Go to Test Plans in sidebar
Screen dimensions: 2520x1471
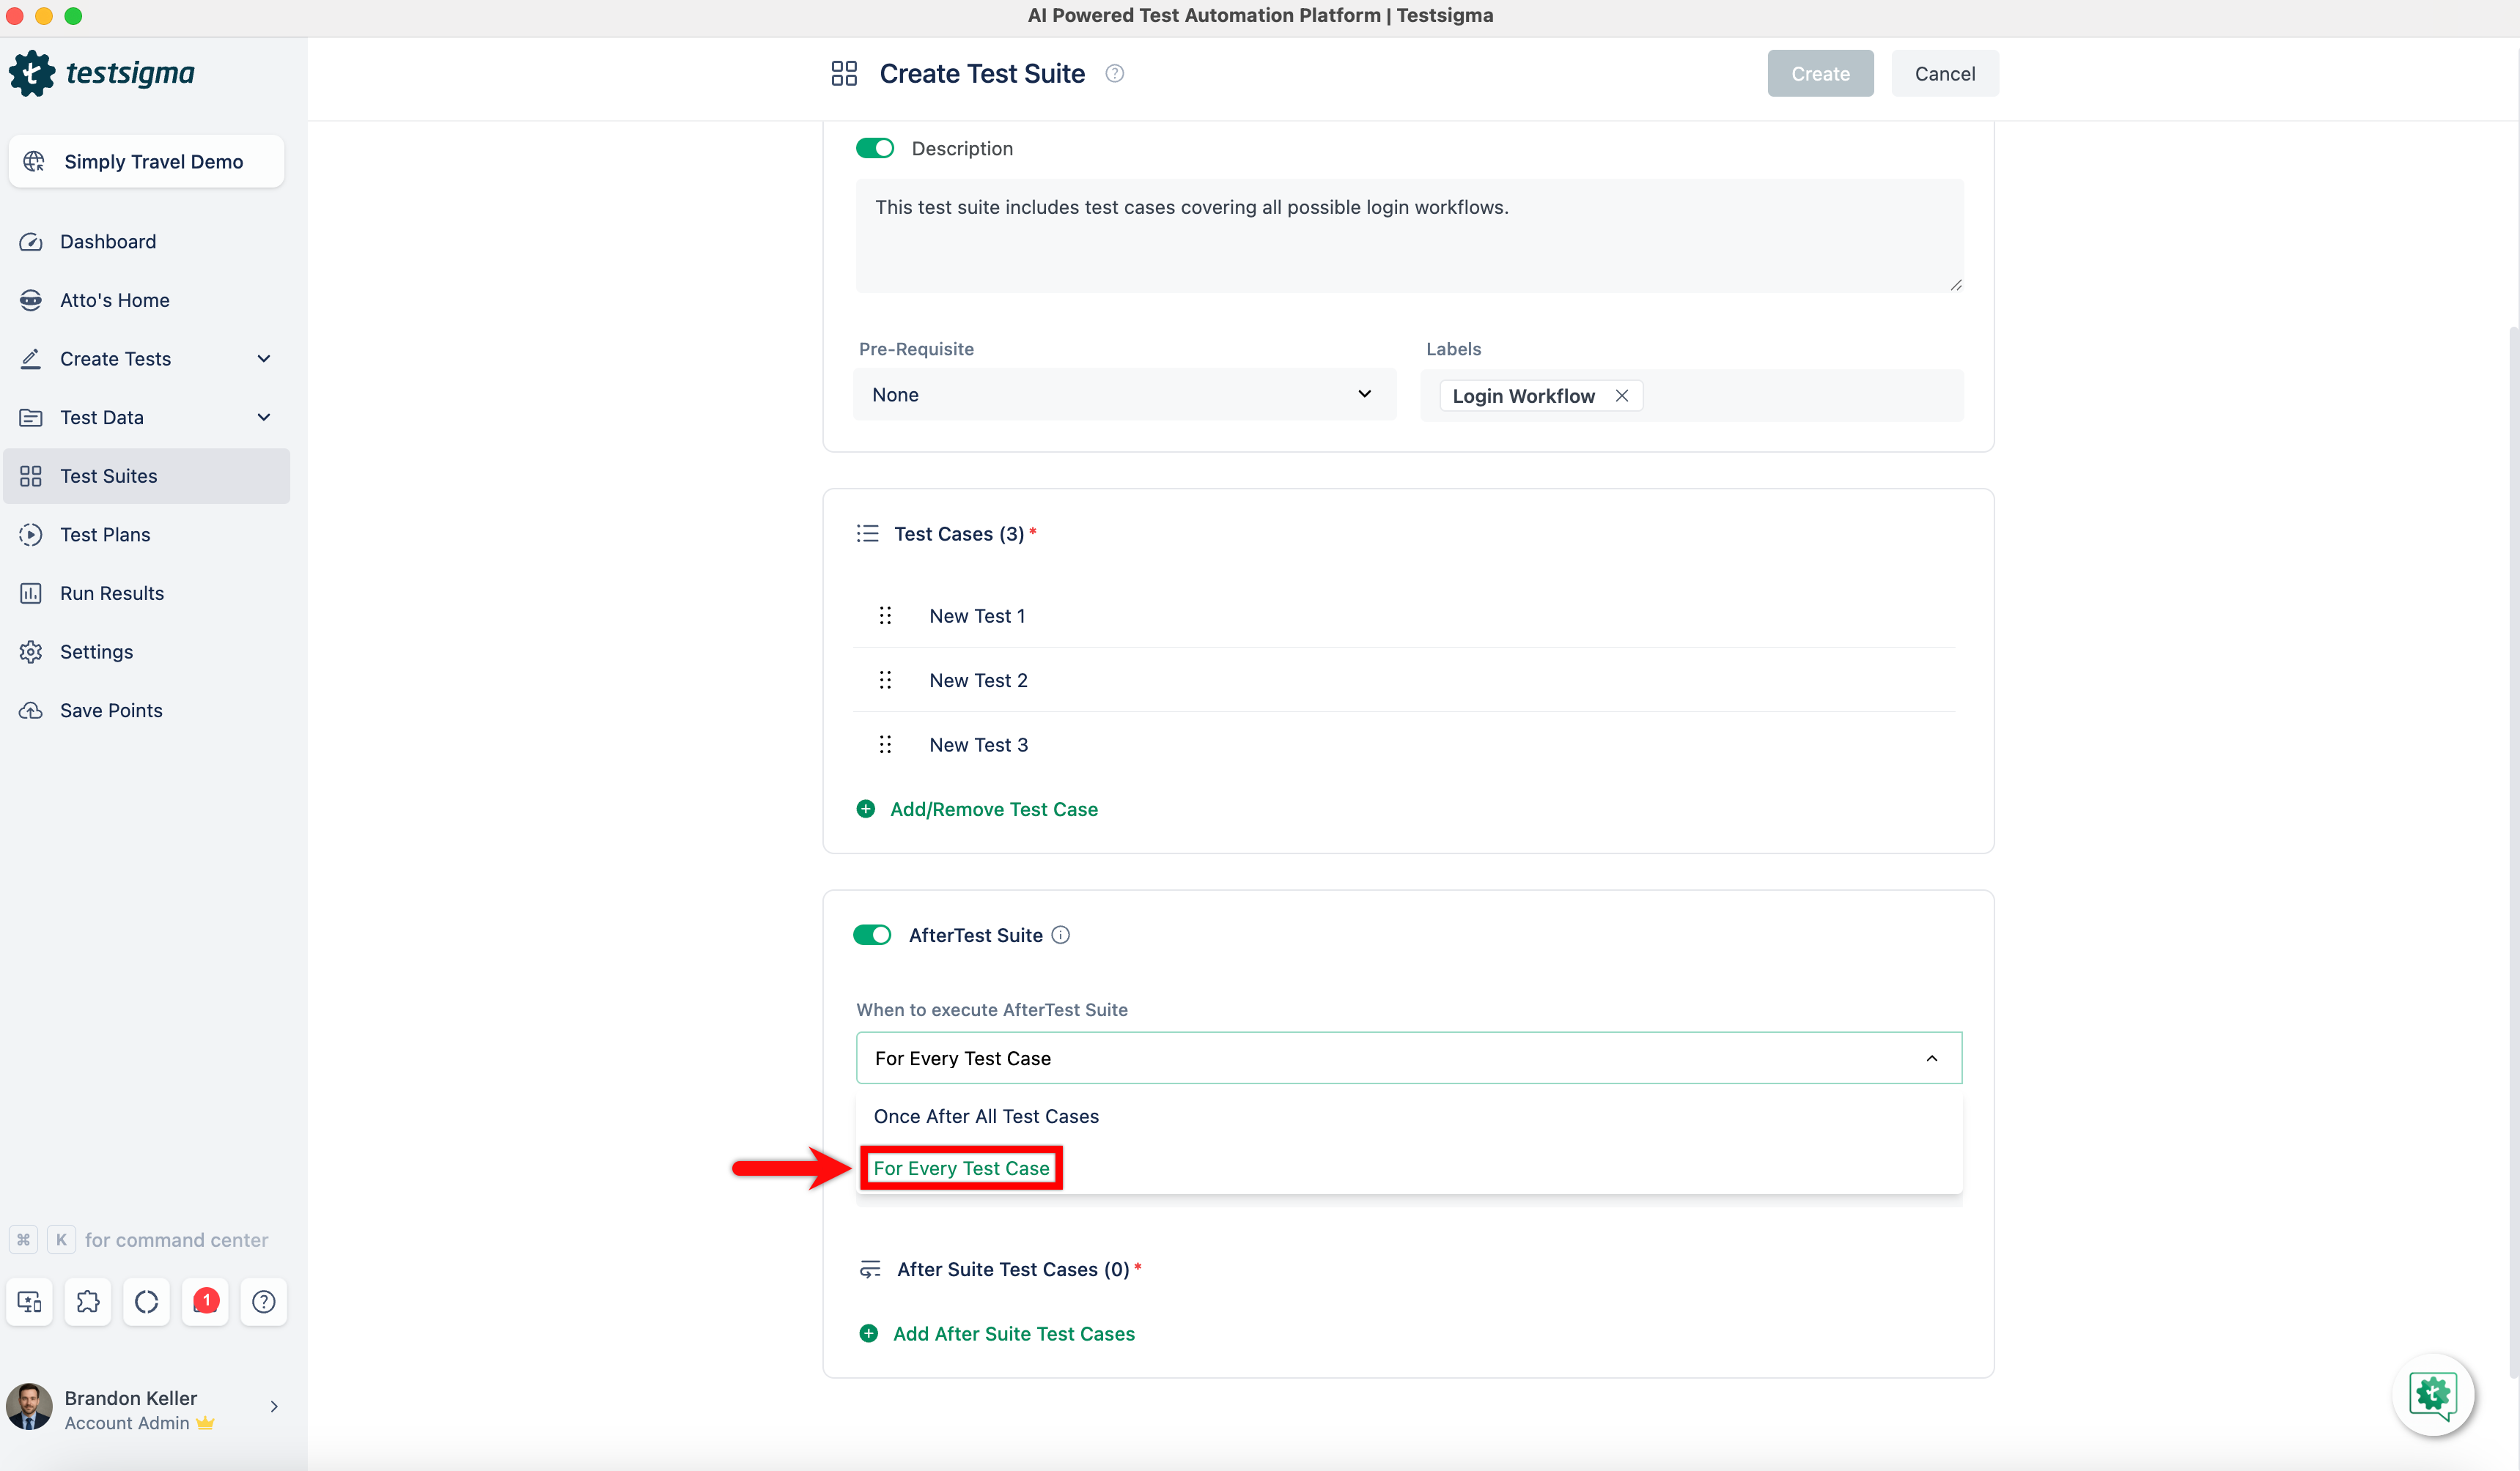(105, 535)
